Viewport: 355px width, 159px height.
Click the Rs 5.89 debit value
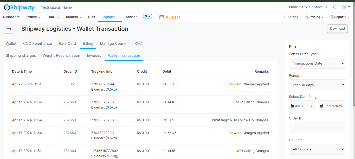(169, 120)
